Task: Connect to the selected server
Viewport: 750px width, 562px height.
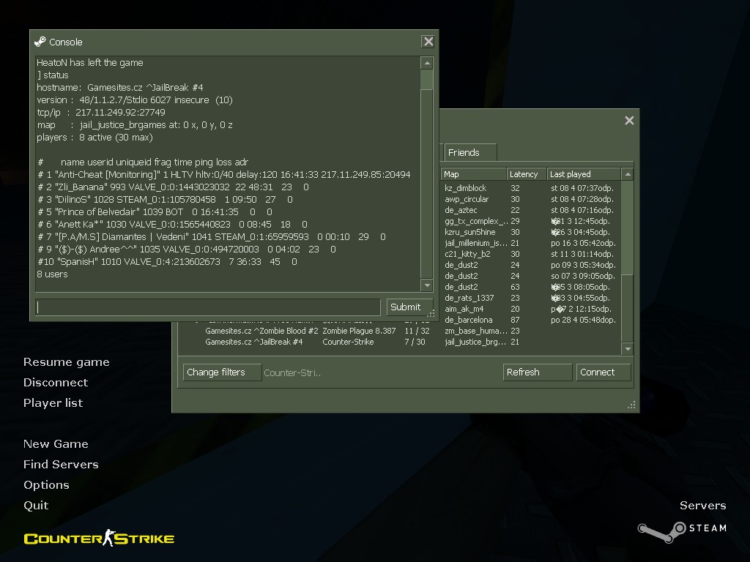Action: click(604, 372)
